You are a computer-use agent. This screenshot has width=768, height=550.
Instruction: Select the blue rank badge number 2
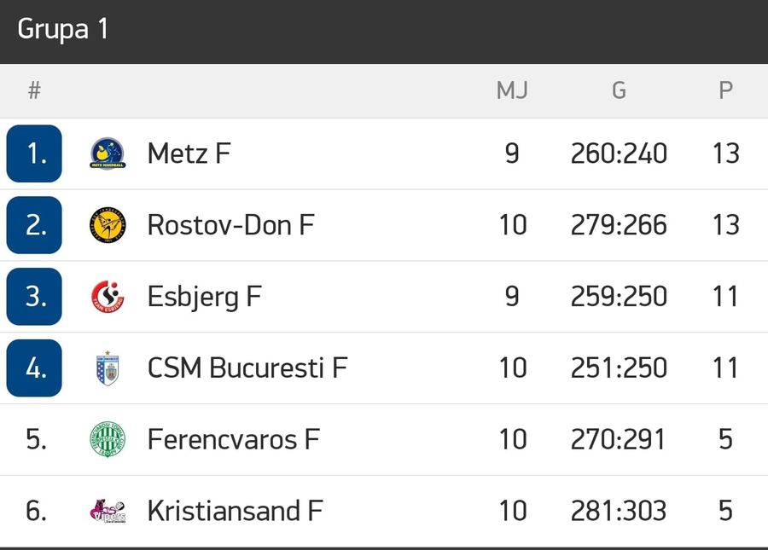click(x=34, y=225)
